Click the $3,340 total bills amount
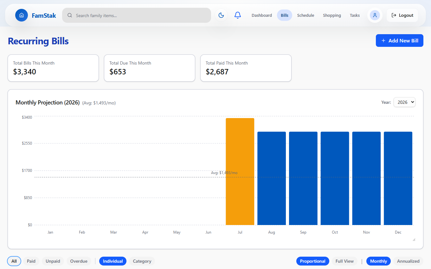The height and width of the screenshot is (269, 431). tap(25, 72)
